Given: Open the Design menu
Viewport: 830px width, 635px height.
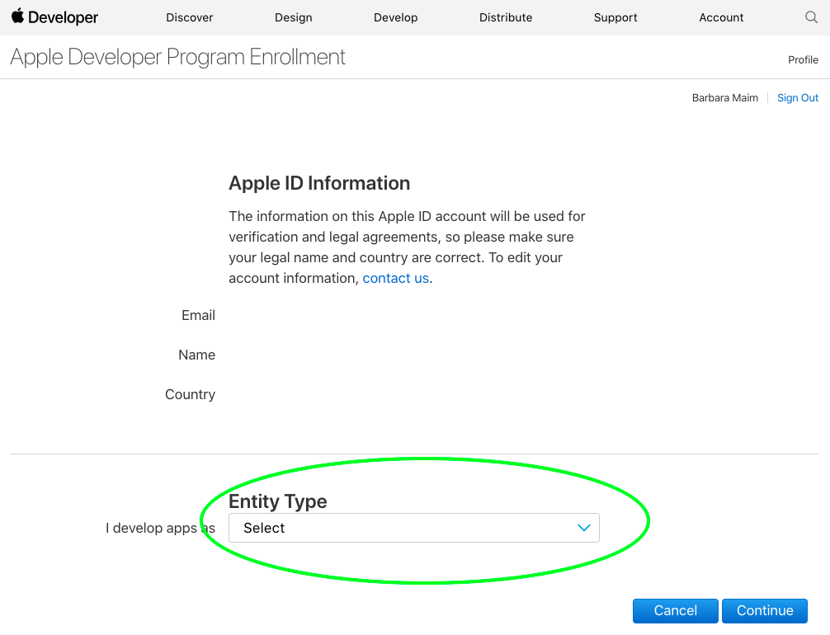Looking at the screenshot, I should (x=293, y=17).
